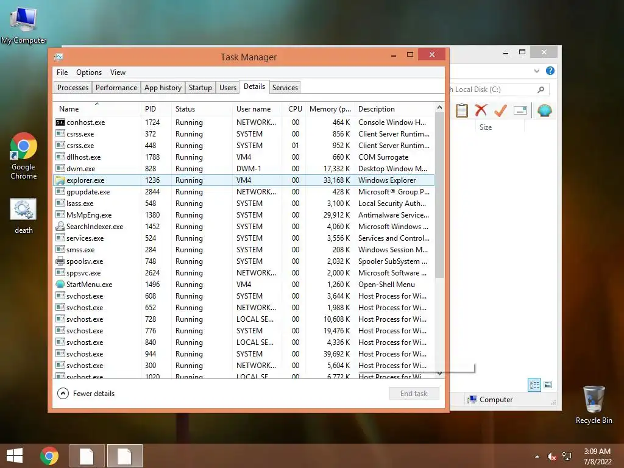Click the Task Manager title bar icon
The width and height of the screenshot is (624, 468).
(x=58, y=57)
